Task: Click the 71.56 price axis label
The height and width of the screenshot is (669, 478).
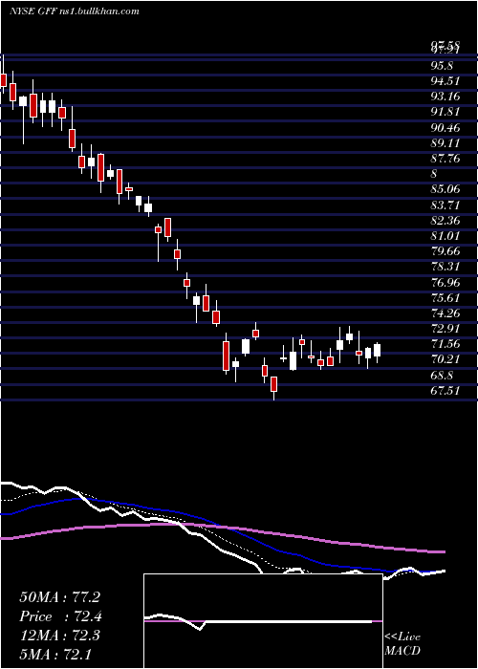Action: pyautogui.click(x=445, y=344)
